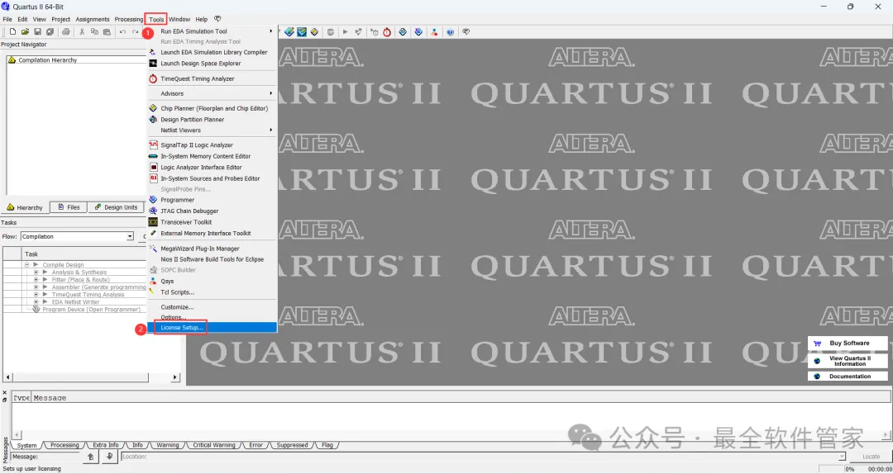Choose License Setup from Tools menu
Viewport: 893px width, 474px height.
[x=212, y=328]
